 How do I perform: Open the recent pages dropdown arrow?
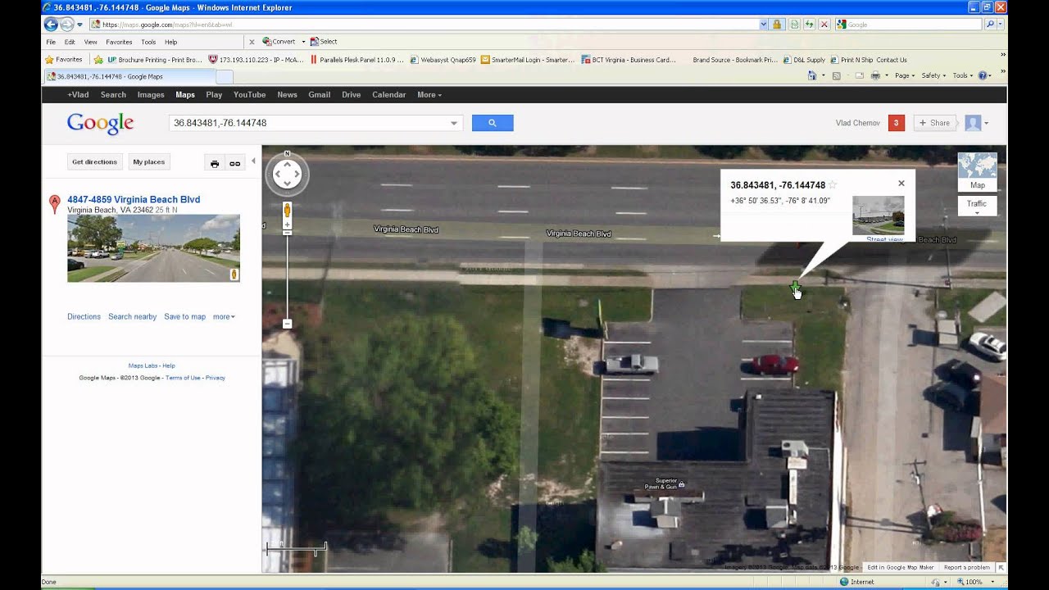[79, 25]
